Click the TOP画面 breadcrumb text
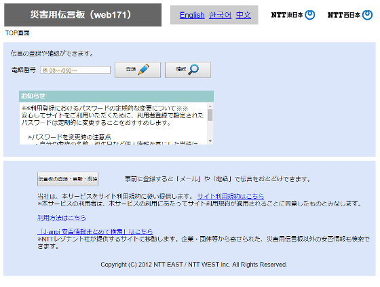This screenshot has height=287, width=380. [x=17, y=33]
